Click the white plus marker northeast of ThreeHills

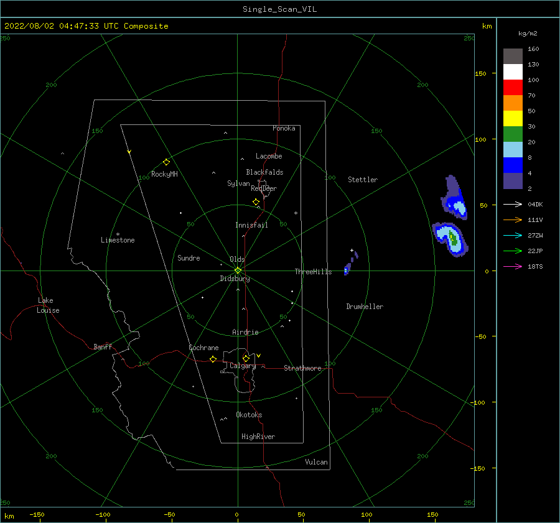[352, 250]
